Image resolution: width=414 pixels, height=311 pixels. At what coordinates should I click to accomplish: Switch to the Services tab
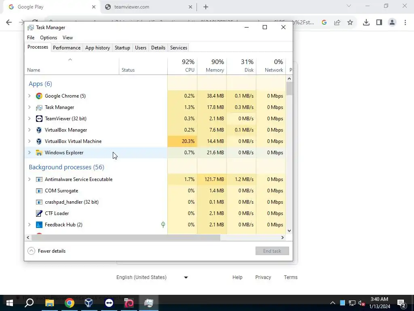pyautogui.click(x=178, y=48)
